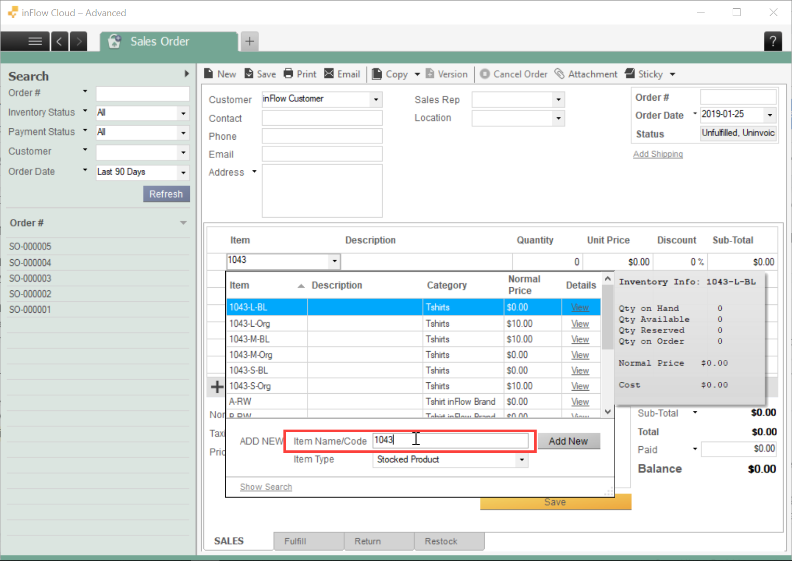This screenshot has height=561, width=792.
Task: View details for 1043-S-Org
Action: pyautogui.click(x=580, y=386)
